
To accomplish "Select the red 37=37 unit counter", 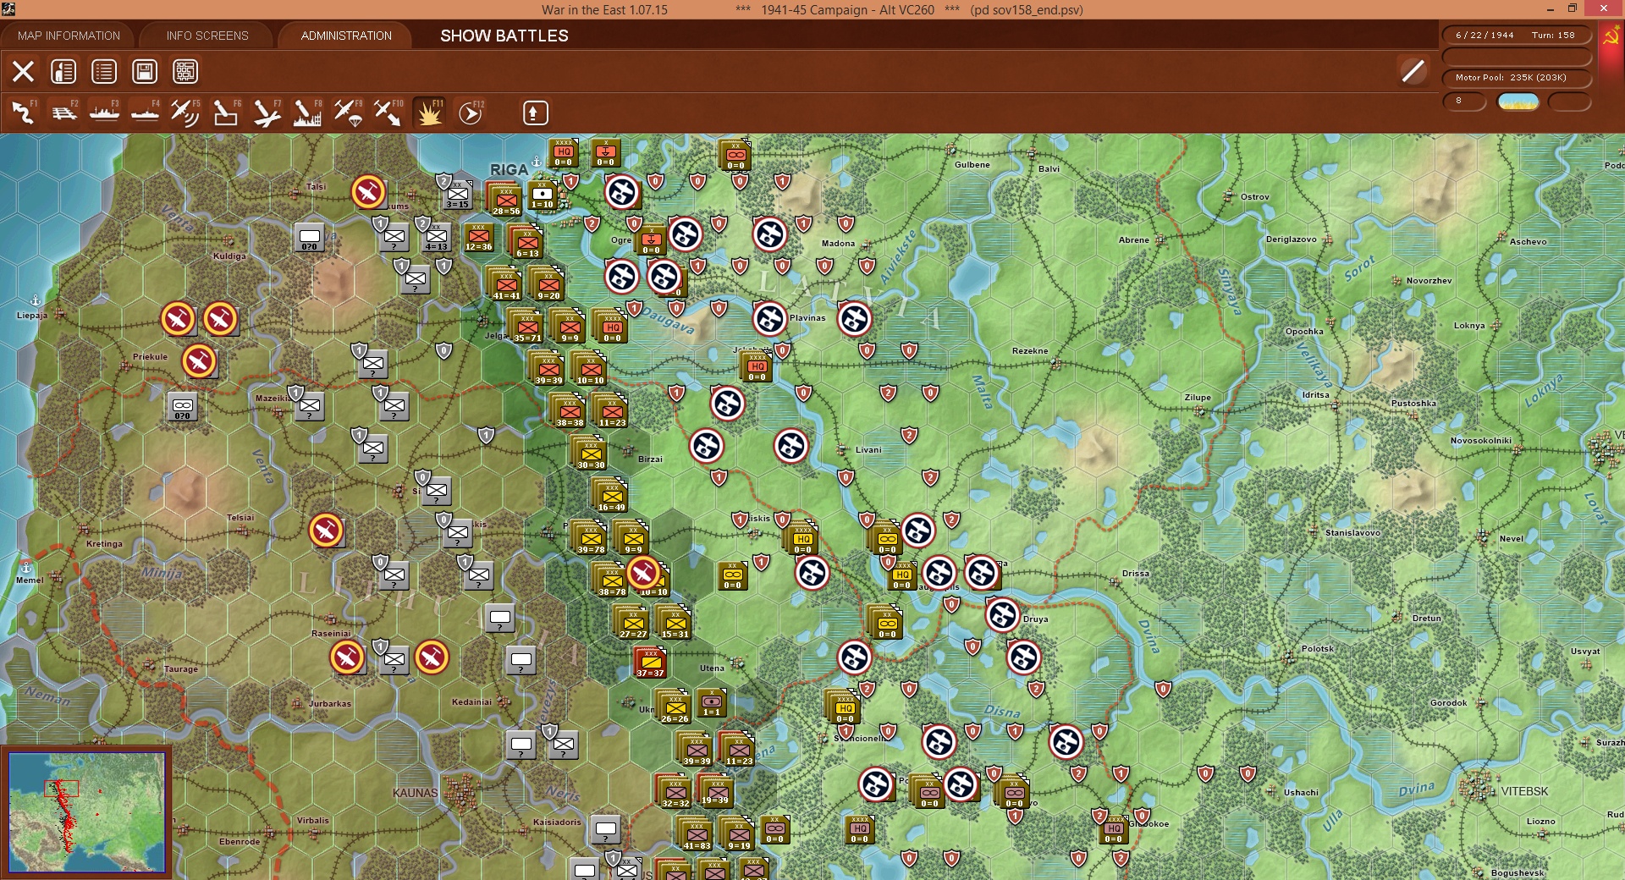I will pos(651,662).
